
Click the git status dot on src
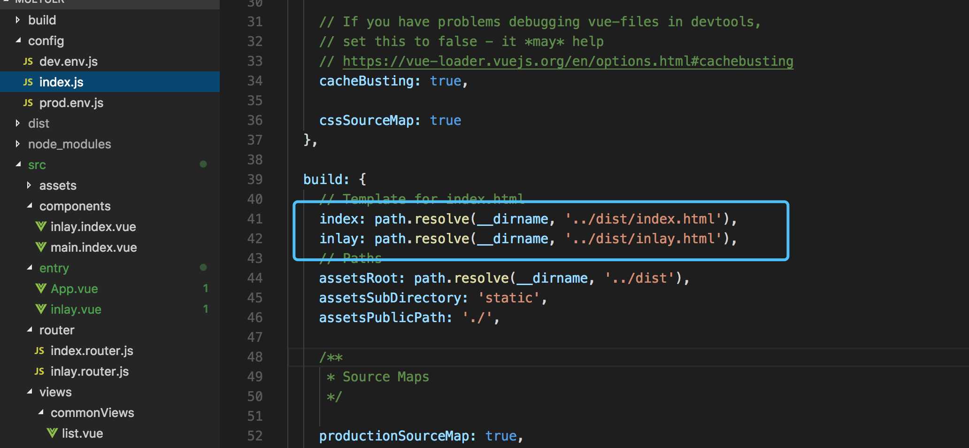point(203,164)
